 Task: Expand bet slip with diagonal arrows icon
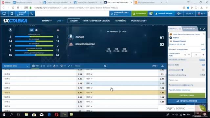[x=204, y=29]
